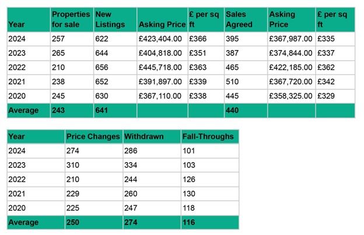Select the "Fall-Throughs" column header

(208, 136)
